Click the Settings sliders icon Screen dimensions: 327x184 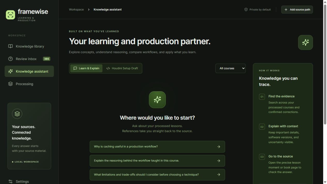pyautogui.click(x=10, y=181)
